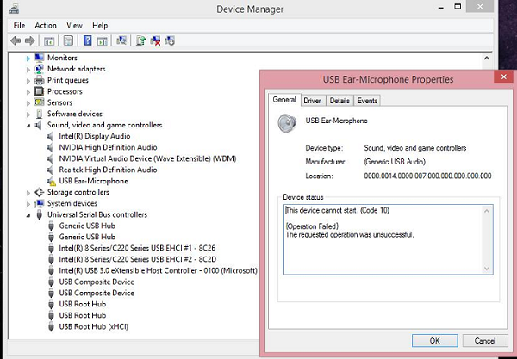
Task: Click Intel(R) Display Audio speaker icon
Action: [50, 136]
